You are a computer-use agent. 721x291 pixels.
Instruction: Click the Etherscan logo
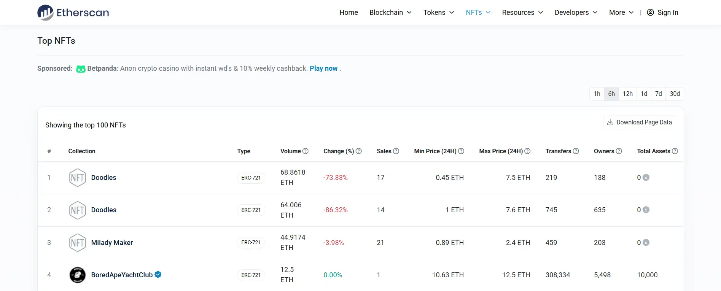73,13
